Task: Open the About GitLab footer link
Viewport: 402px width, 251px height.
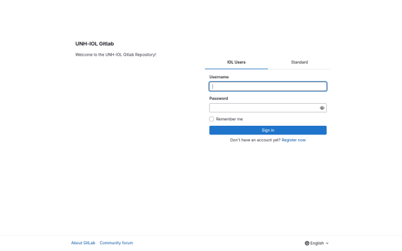Action: (83, 243)
